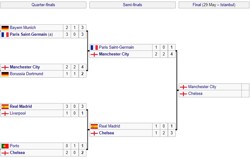Click the England flag beside Liverpool
The image size is (250, 158).
coord(5,113)
